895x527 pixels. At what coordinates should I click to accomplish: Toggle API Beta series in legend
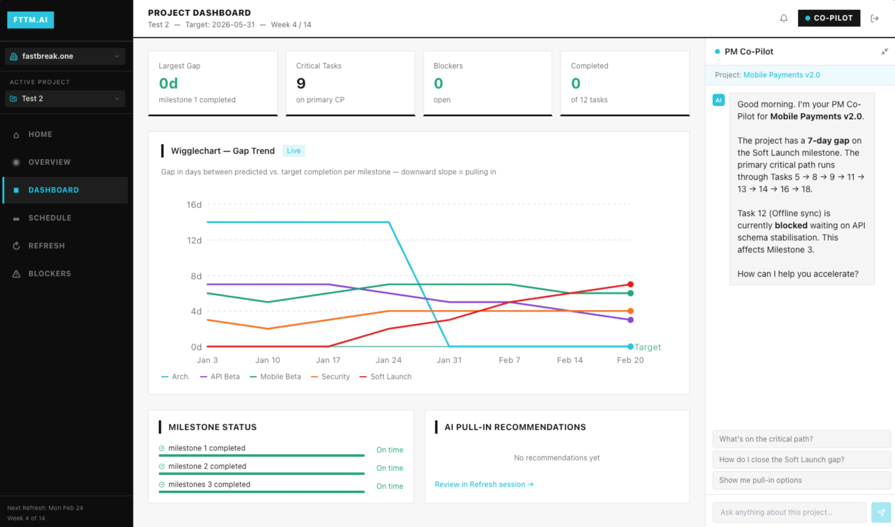(220, 376)
